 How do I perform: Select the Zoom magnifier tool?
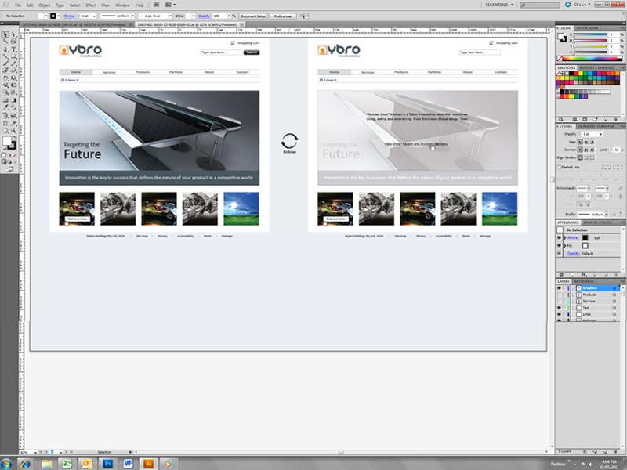click(13, 130)
